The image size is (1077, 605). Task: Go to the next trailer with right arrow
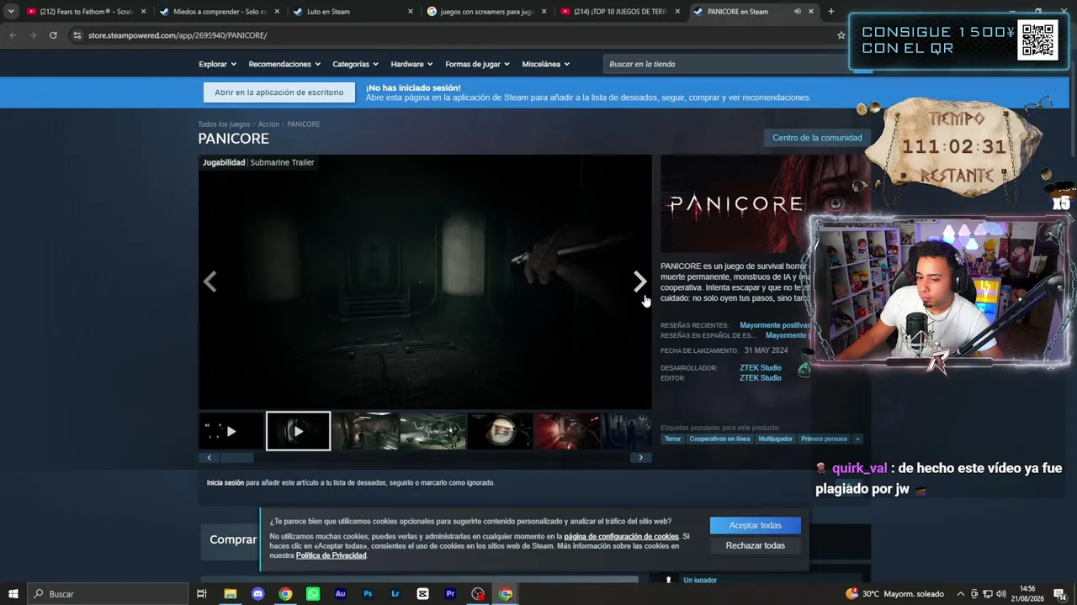coord(639,281)
